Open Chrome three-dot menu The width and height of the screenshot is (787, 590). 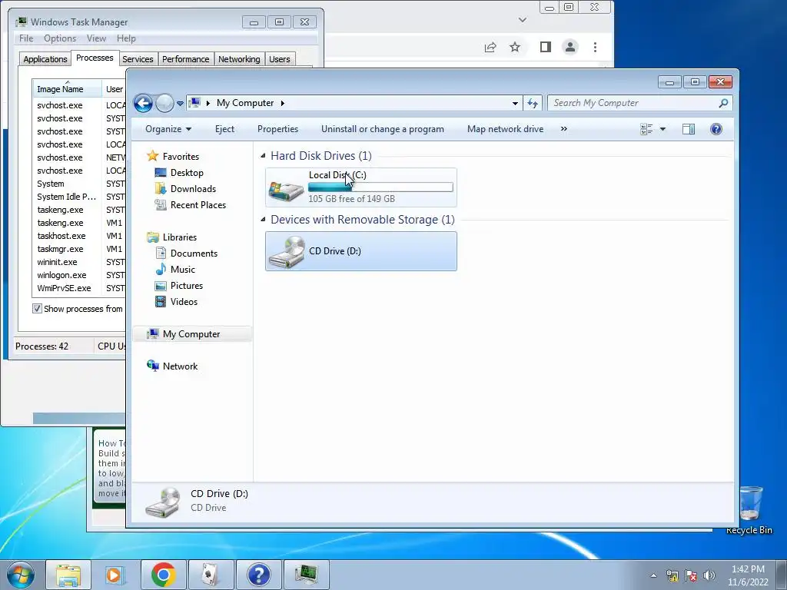[x=596, y=47]
